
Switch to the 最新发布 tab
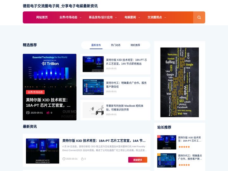[x=96, y=45]
